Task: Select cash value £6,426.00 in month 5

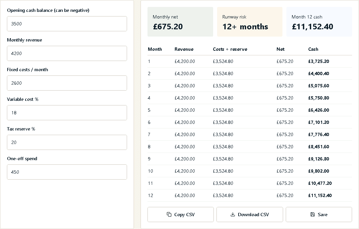Action: click(x=318, y=110)
